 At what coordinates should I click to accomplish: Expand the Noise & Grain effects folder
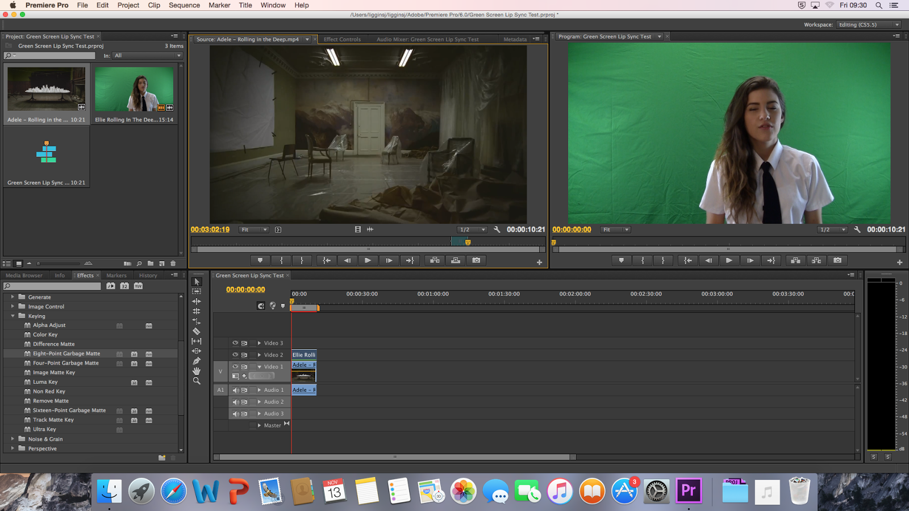[12, 438]
